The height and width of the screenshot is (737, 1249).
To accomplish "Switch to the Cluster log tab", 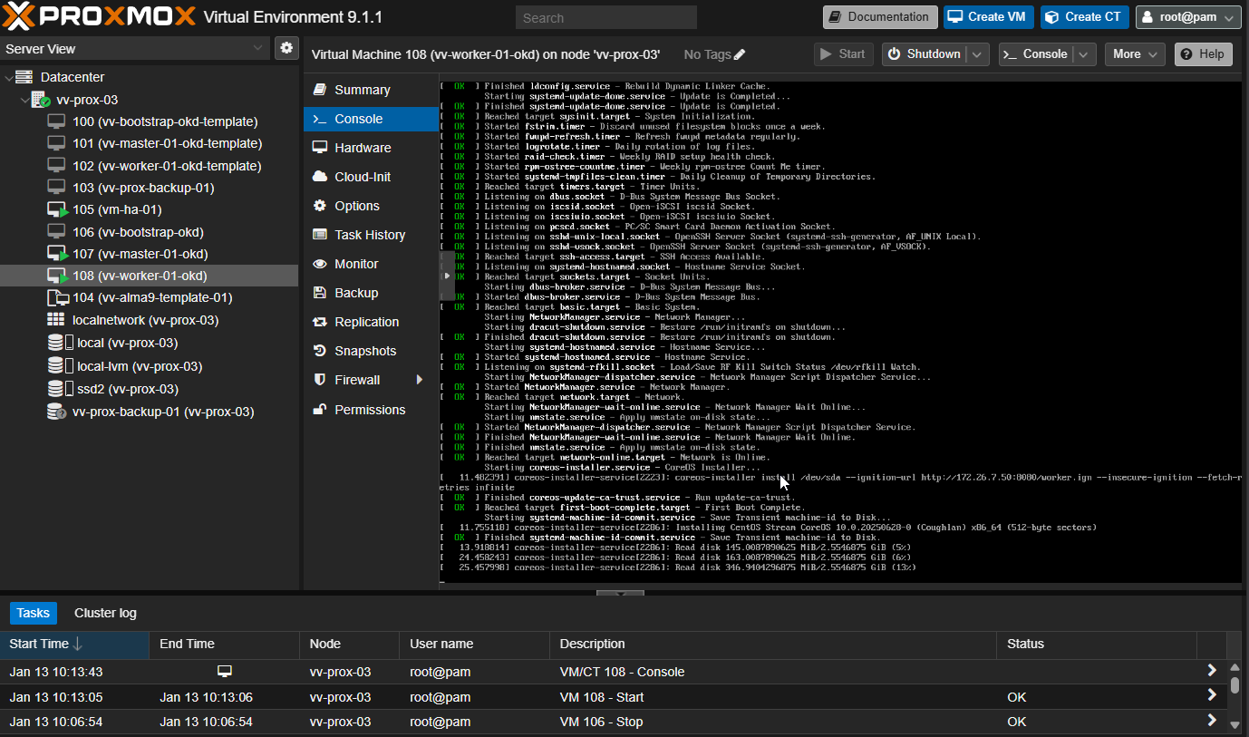I will pyautogui.click(x=105, y=613).
